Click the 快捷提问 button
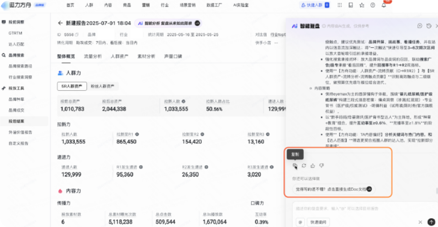Viewport: 438px width, 227px height. pyautogui.click(x=318, y=222)
